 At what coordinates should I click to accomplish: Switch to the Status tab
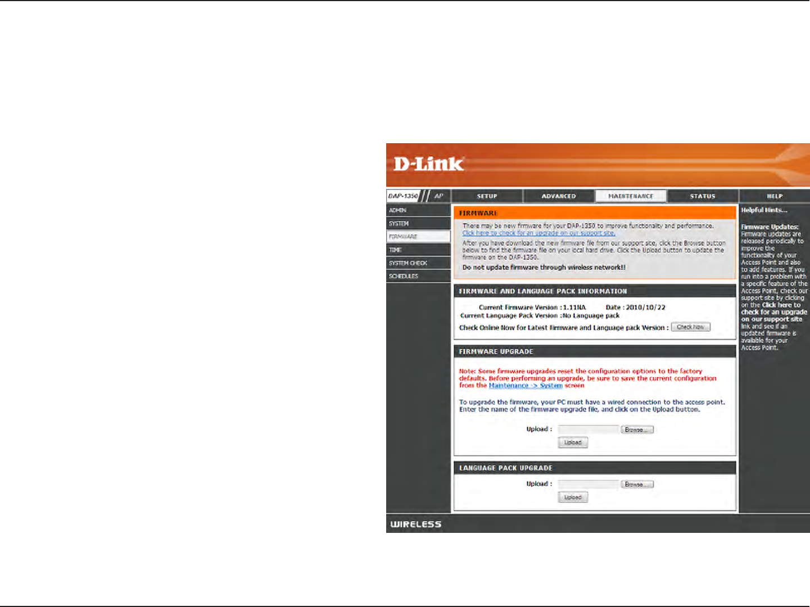703,196
